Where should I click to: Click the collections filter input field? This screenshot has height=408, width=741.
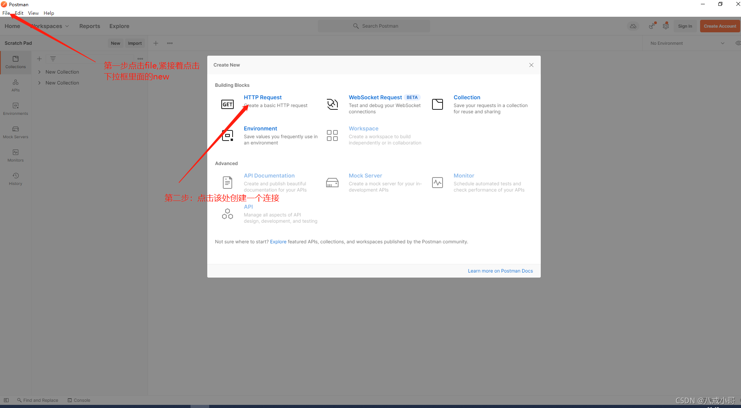pos(90,59)
